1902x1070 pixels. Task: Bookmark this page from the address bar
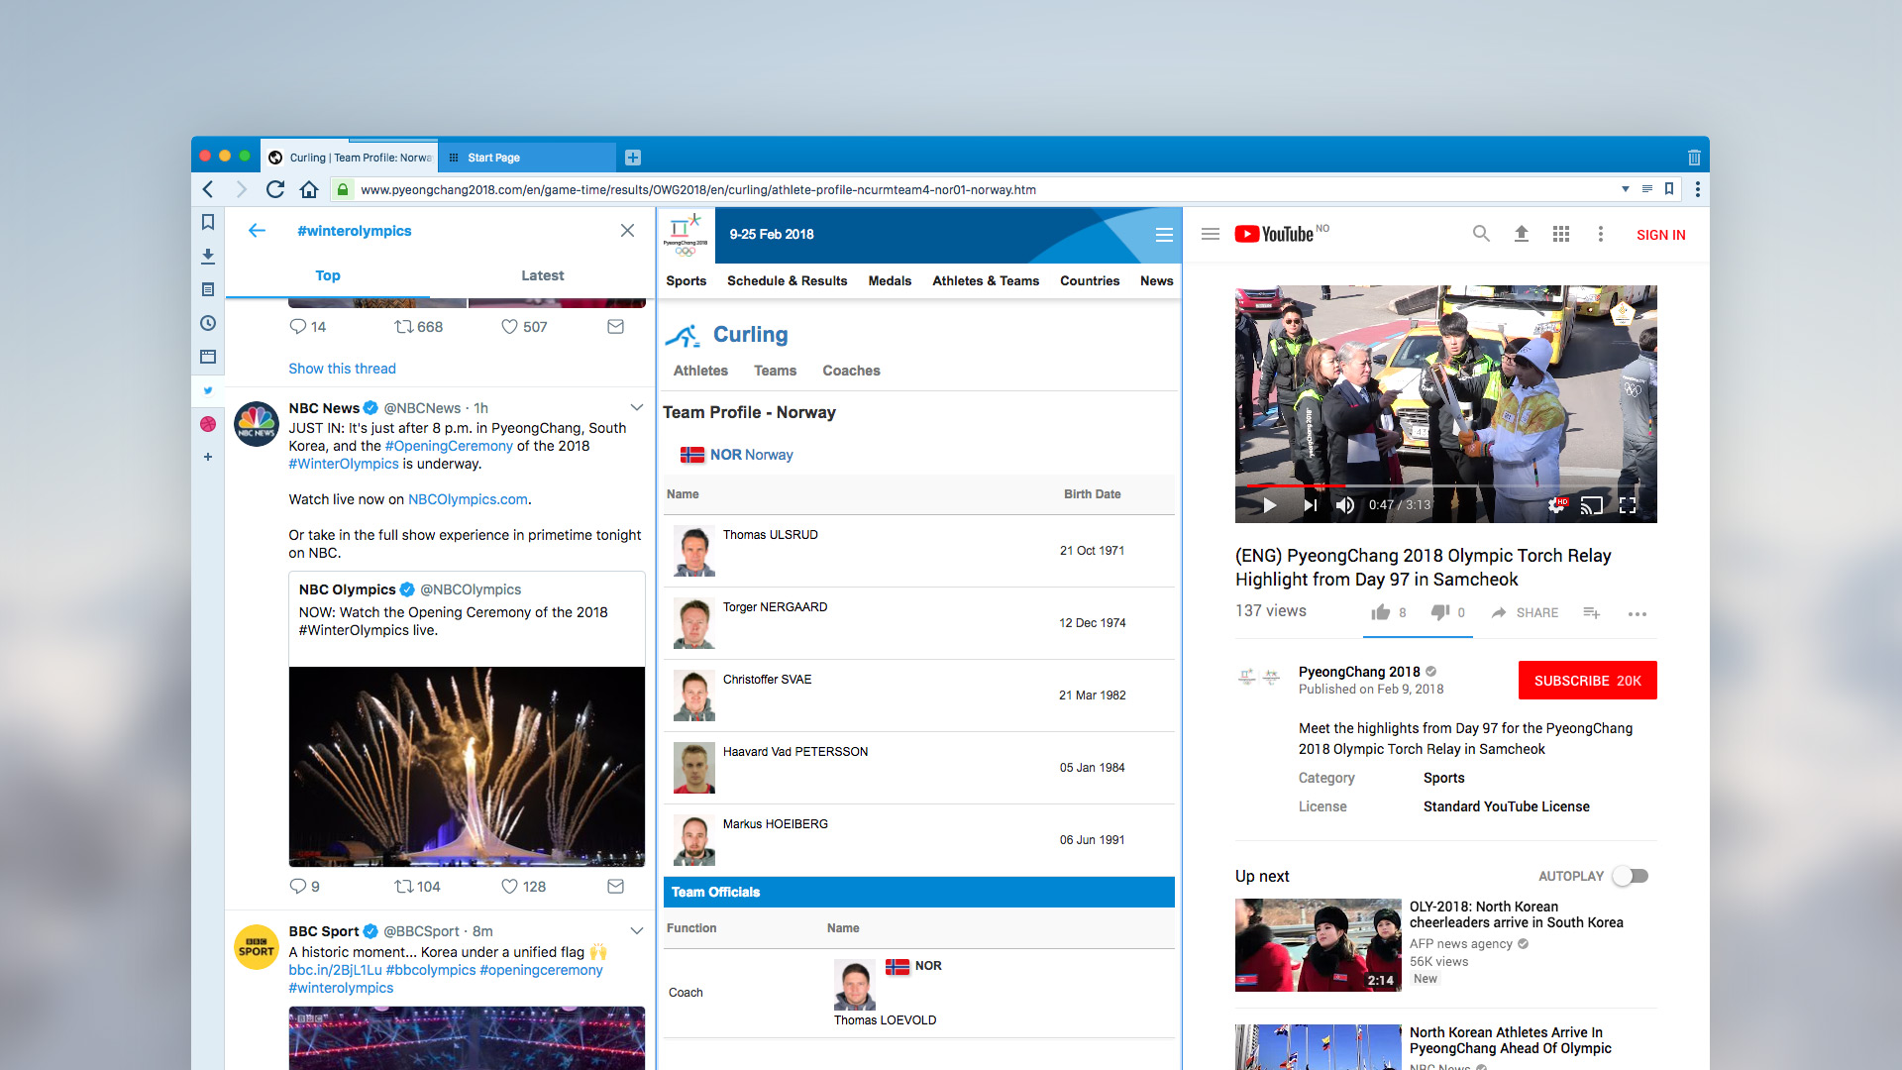point(1669,189)
